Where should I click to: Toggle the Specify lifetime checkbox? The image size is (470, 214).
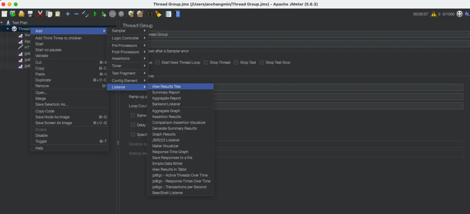click(133, 134)
